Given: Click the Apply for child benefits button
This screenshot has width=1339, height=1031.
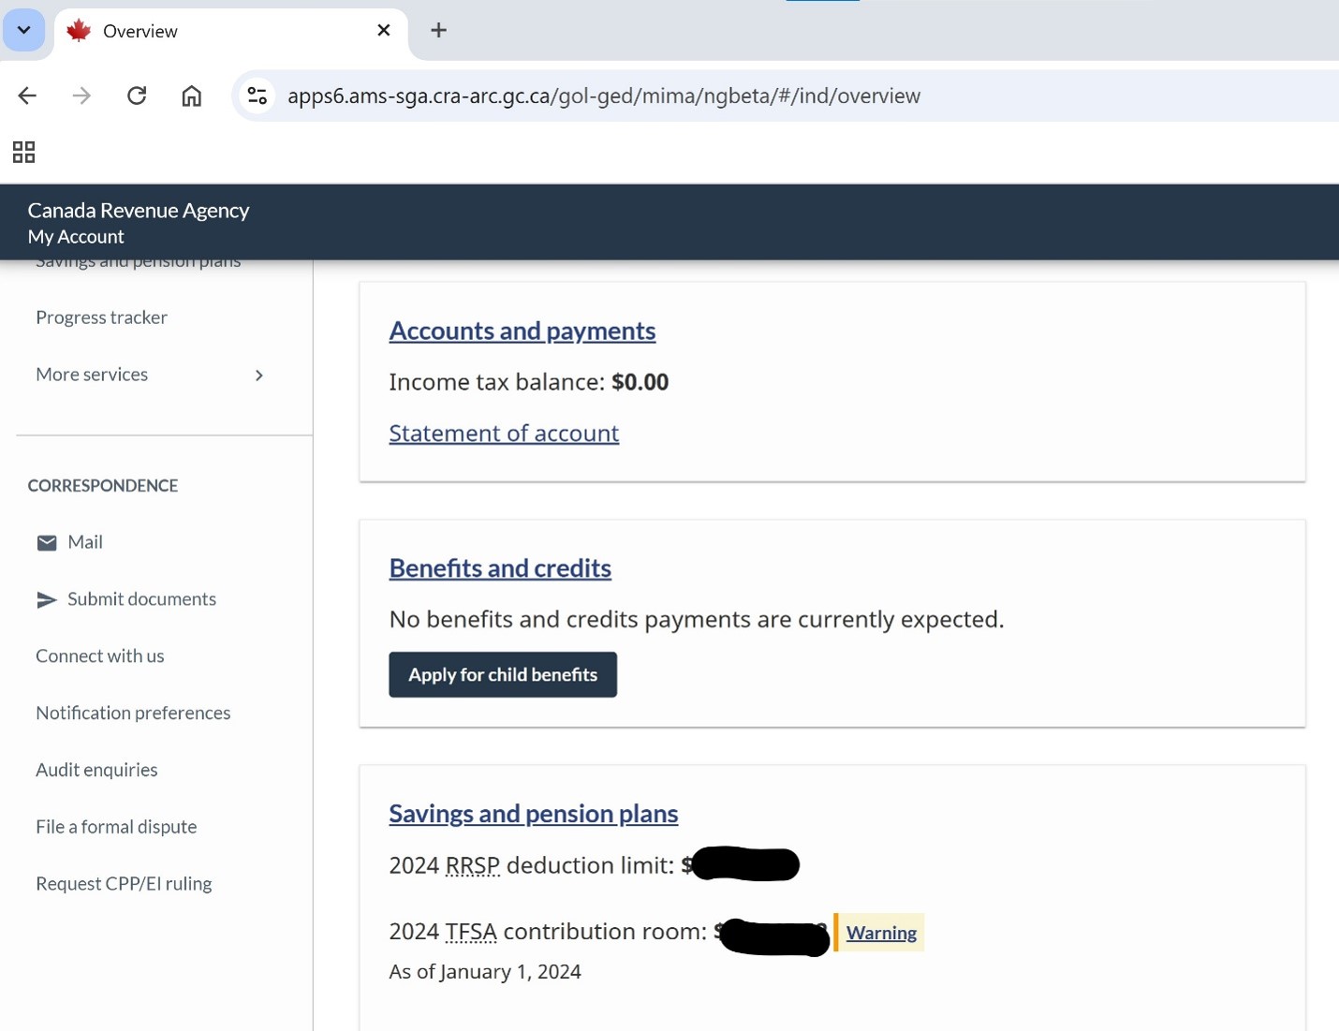Looking at the screenshot, I should point(503,674).
